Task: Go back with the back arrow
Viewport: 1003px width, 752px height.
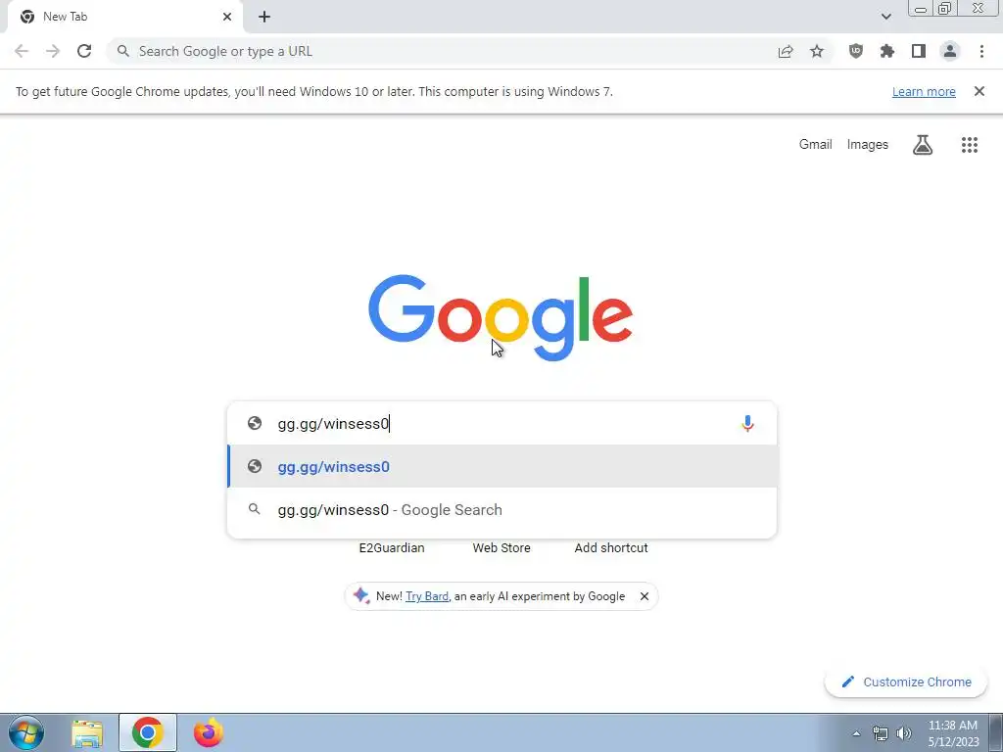Action: pyautogui.click(x=22, y=51)
